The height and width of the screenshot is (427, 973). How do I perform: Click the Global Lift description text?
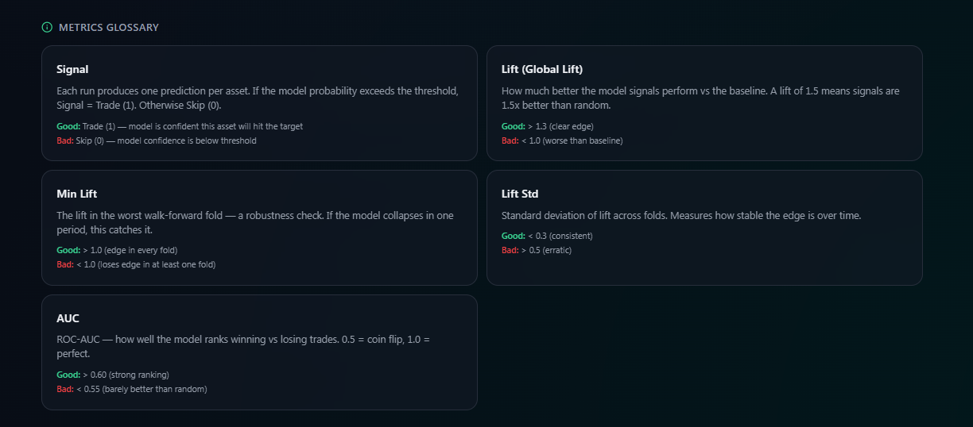coord(700,98)
